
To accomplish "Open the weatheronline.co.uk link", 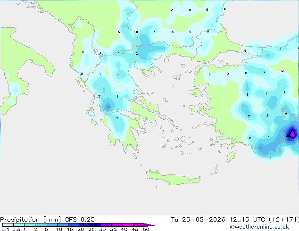I will (259, 227).
